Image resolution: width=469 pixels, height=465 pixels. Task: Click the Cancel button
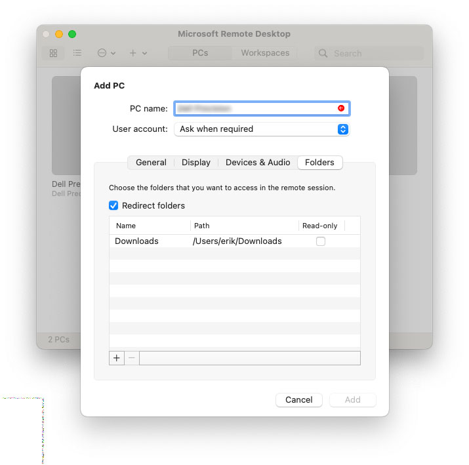coord(299,400)
